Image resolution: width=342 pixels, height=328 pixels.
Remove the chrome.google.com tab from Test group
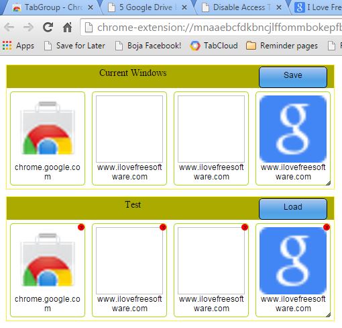(x=81, y=227)
